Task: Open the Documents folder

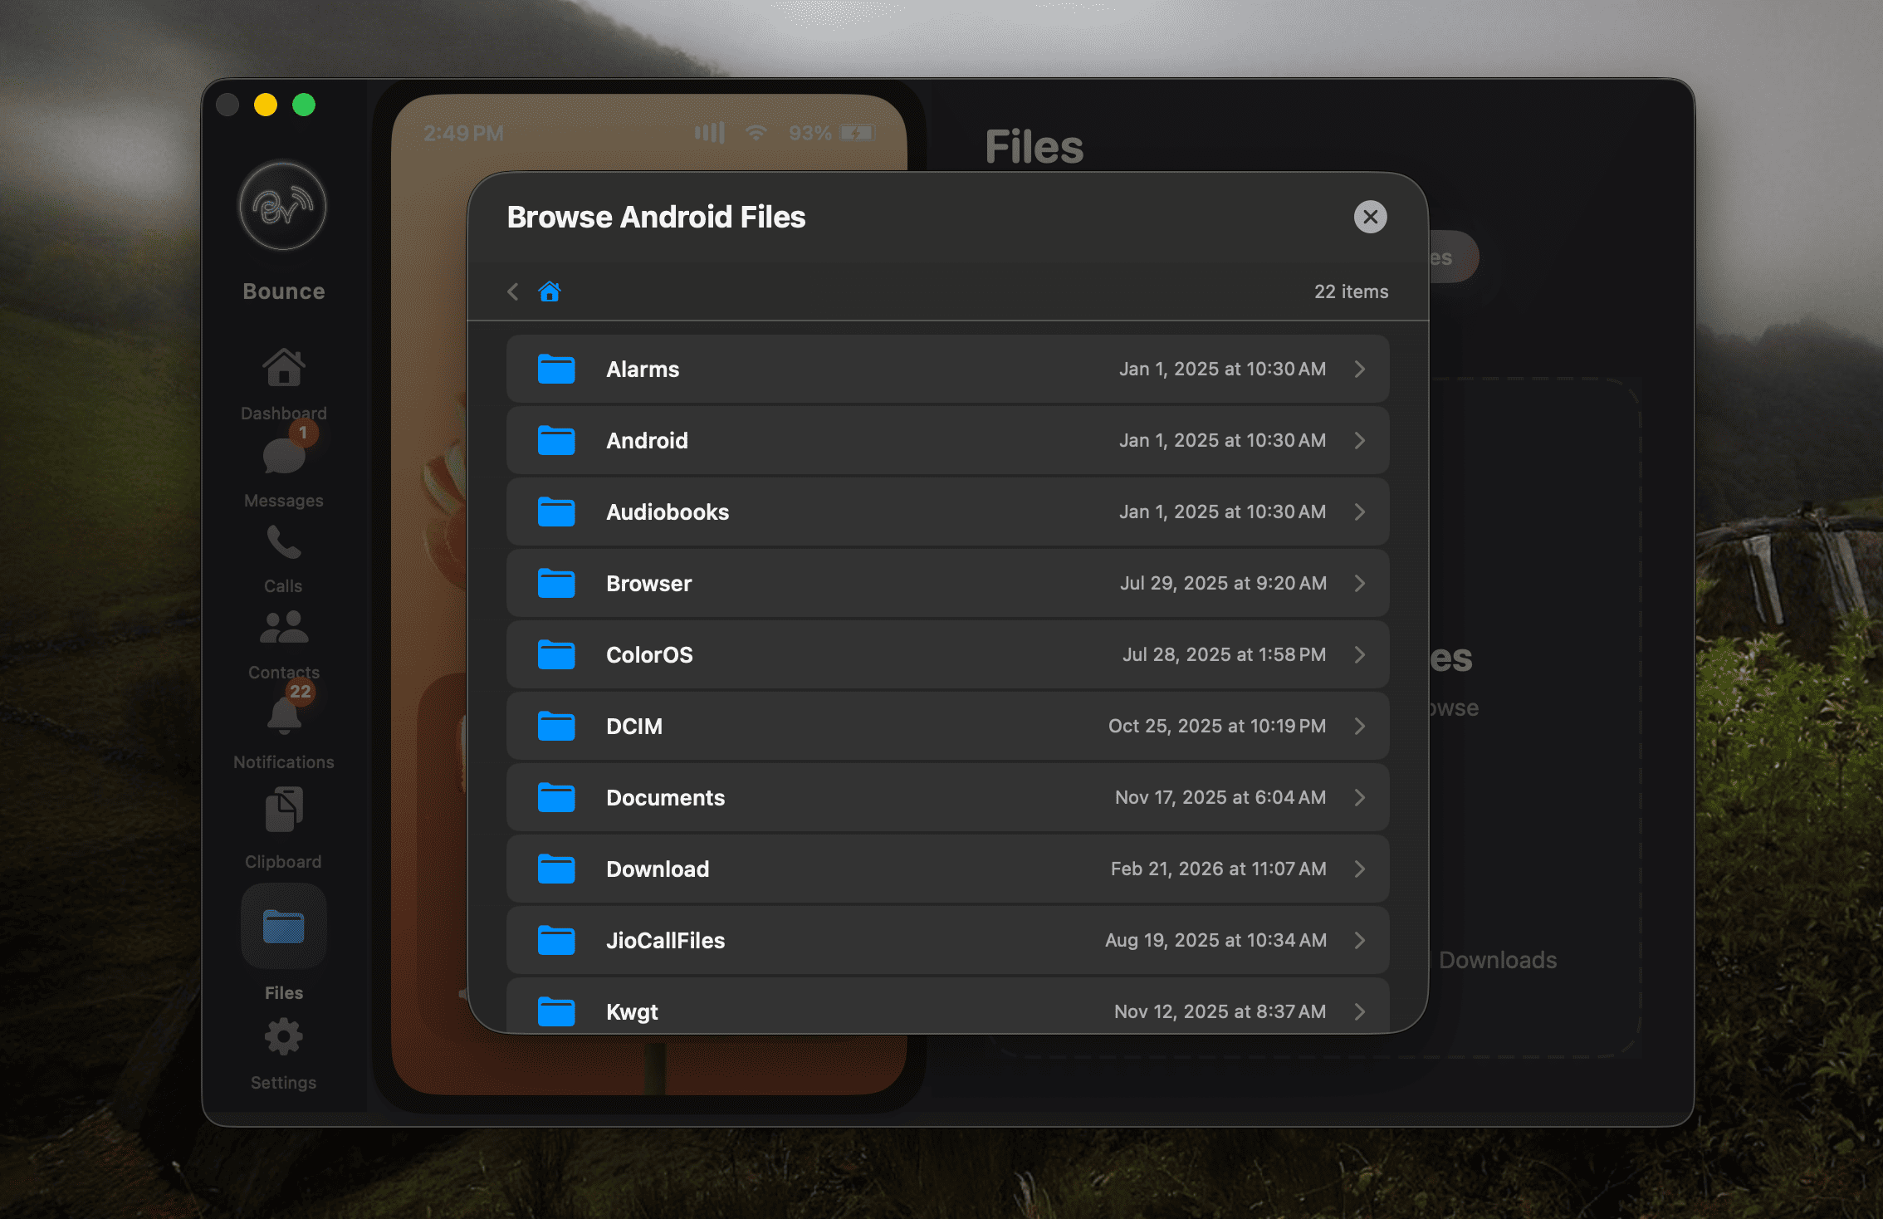Action: (x=946, y=797)
